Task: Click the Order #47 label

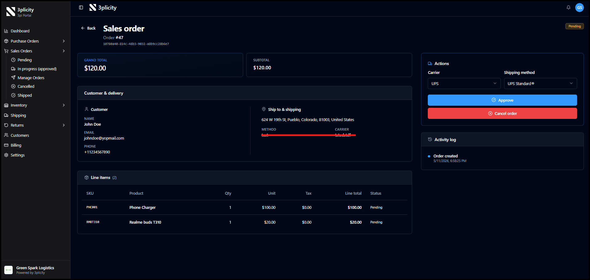Action: tap(113, 38)
